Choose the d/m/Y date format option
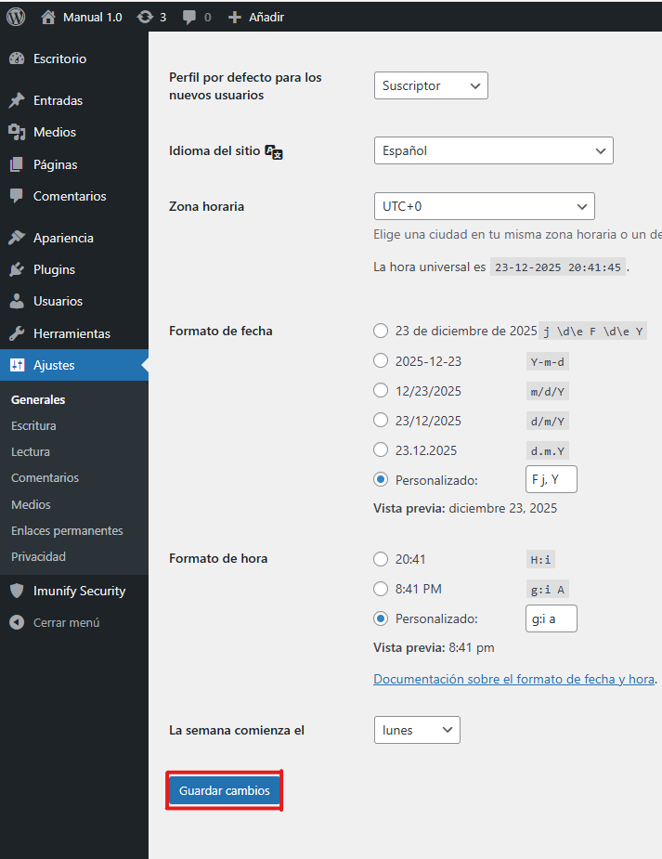The height and width of the screenshot is (859, 662). pyautogui.click(x=381, y=421)
